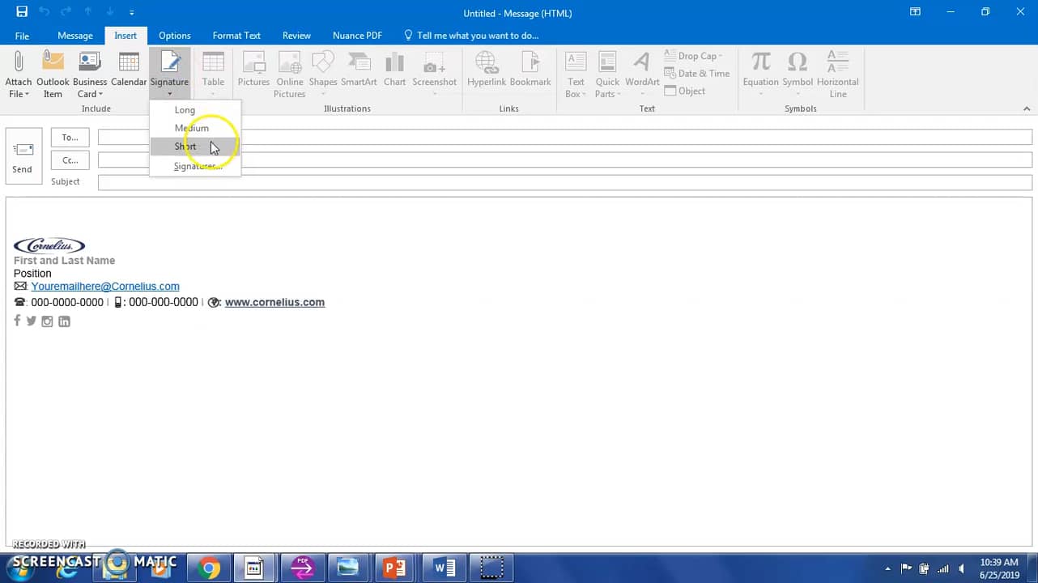Switch to the Nuance PDF tab
Image resolution: width=1038 pixels, height=583 pixels.
click(357, 36)
